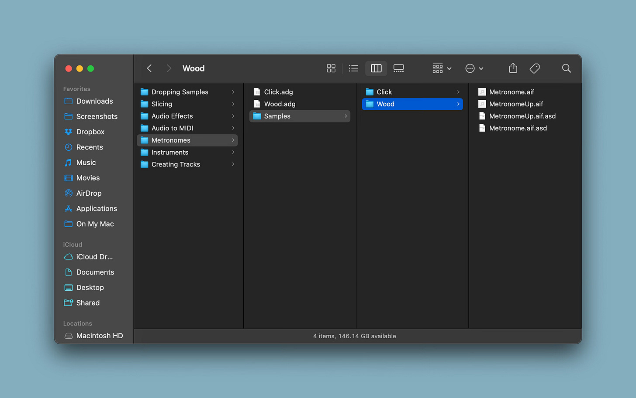Open iCloud Drive in the sidebar
Image resolution: width=636 pixels, height=398 pixels.
[x=94, y=257]
